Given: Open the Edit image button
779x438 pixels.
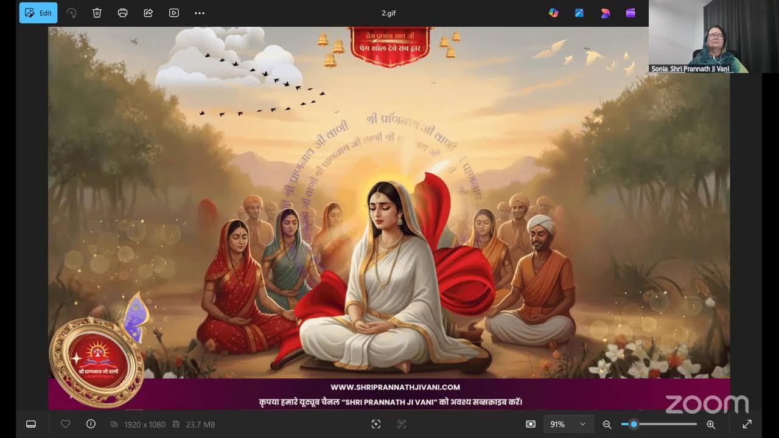Looking at the screenshot, I should 38,13.
